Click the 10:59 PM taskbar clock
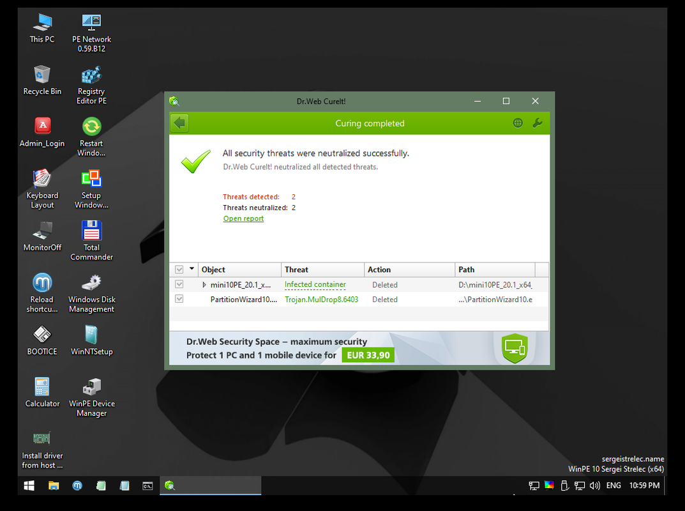Viewport: 685px width, 511px height. (644, 485)
